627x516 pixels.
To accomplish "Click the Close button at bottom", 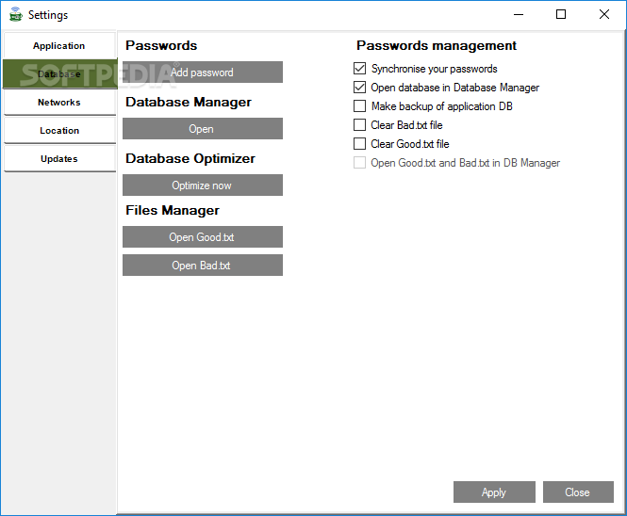I will pos(578,492).
